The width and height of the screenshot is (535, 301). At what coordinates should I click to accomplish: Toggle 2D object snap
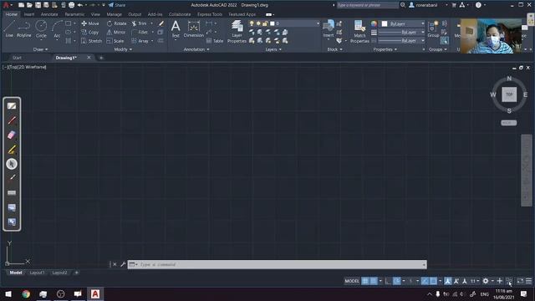[x=433, y=281]
